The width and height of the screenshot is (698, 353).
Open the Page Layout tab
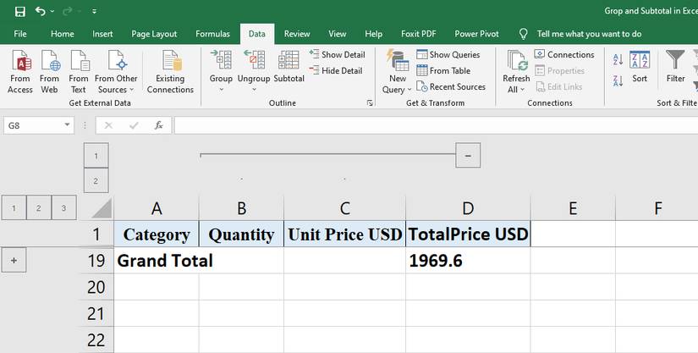pos(154,34)
